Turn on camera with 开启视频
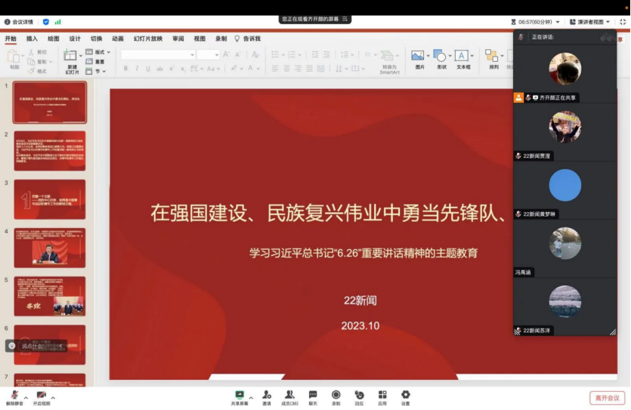 coord(41,396)
